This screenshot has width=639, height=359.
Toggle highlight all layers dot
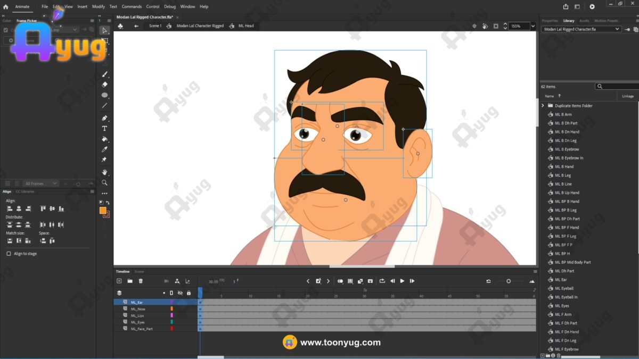click(164, 293)
